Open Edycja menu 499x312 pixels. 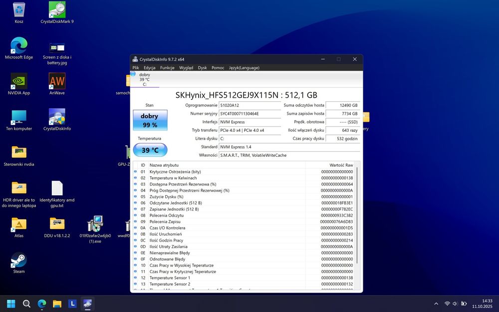[149, 67]
